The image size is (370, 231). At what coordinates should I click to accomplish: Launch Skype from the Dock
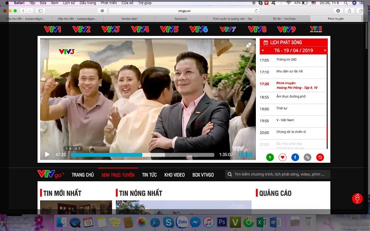pos(169,222)
